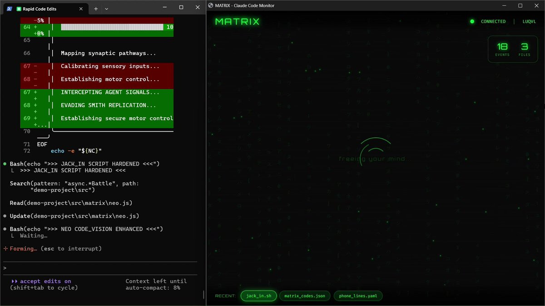Click the LUQVL session identifier
545x306 pixels.
point(530,21)
